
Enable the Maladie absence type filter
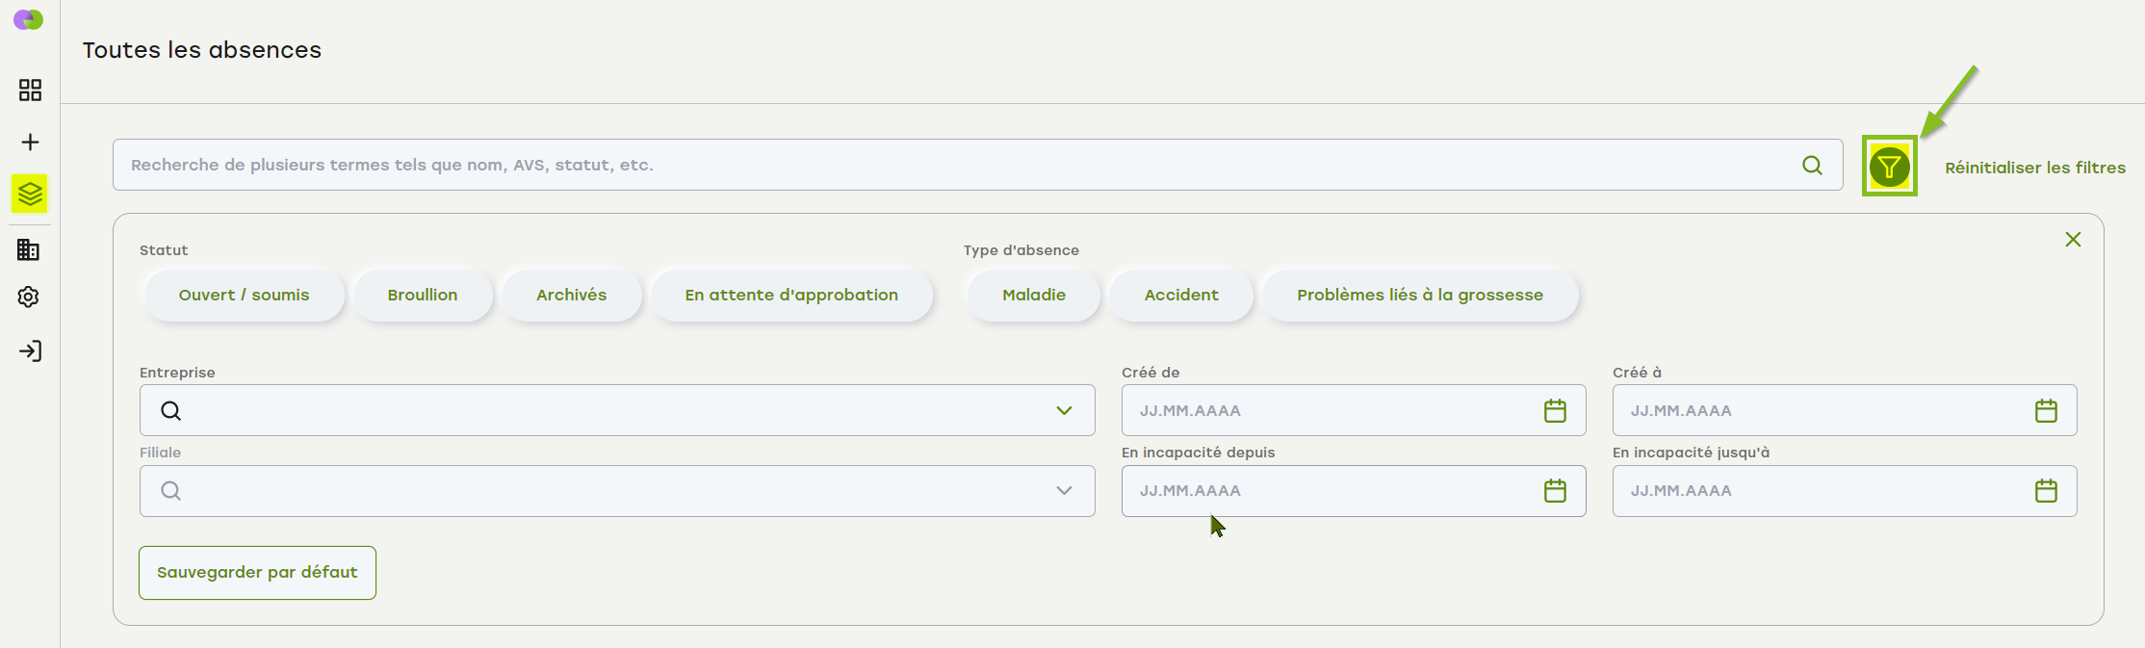[1033, 296]
